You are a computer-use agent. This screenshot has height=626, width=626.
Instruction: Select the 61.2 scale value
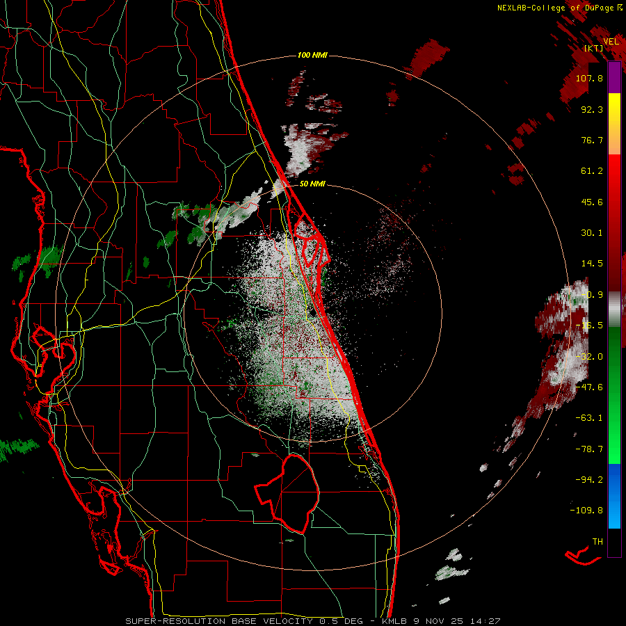[592, 171]
